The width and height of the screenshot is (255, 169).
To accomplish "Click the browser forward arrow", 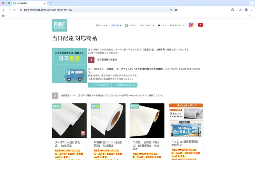I will (x=9, y=10).
